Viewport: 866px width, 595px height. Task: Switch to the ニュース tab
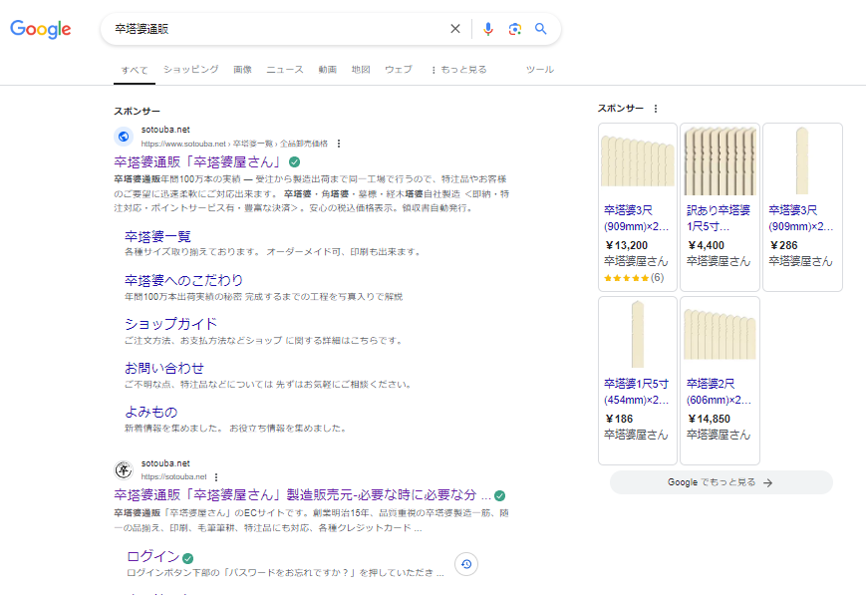click(285, 70)
